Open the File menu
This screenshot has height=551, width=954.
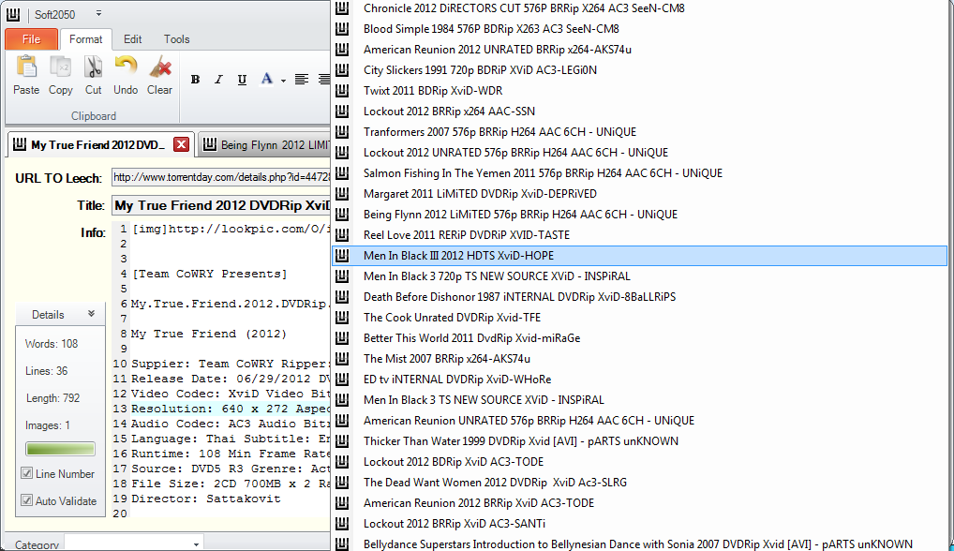coord(31,39)
